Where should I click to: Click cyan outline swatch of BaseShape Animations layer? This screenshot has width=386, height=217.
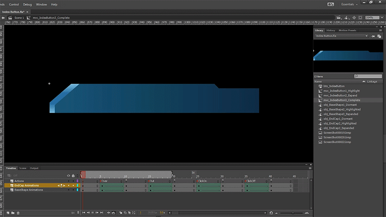(78, 190)
